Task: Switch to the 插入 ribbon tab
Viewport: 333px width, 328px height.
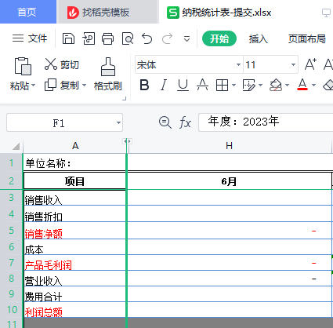Action: click(x=258, y=38)
